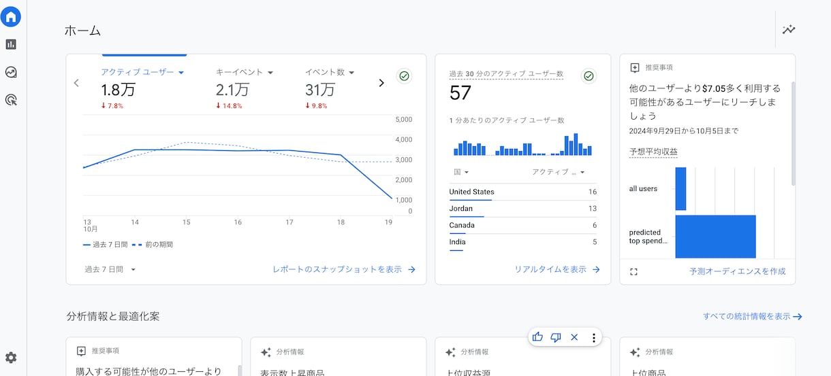This screenshot has height=376, width=831.
Task: Click the 表示数上昇商品 card title
Action: 292,372
